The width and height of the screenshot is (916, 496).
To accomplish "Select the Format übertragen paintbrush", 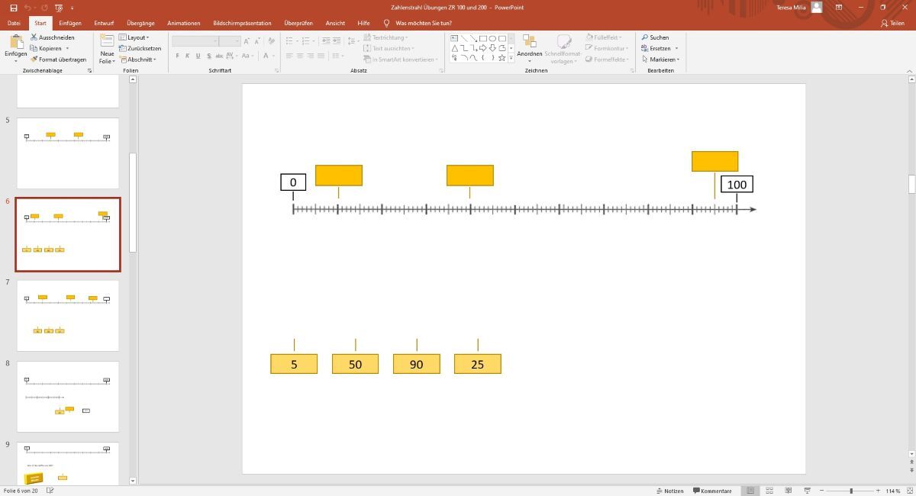I will [58, 60].
